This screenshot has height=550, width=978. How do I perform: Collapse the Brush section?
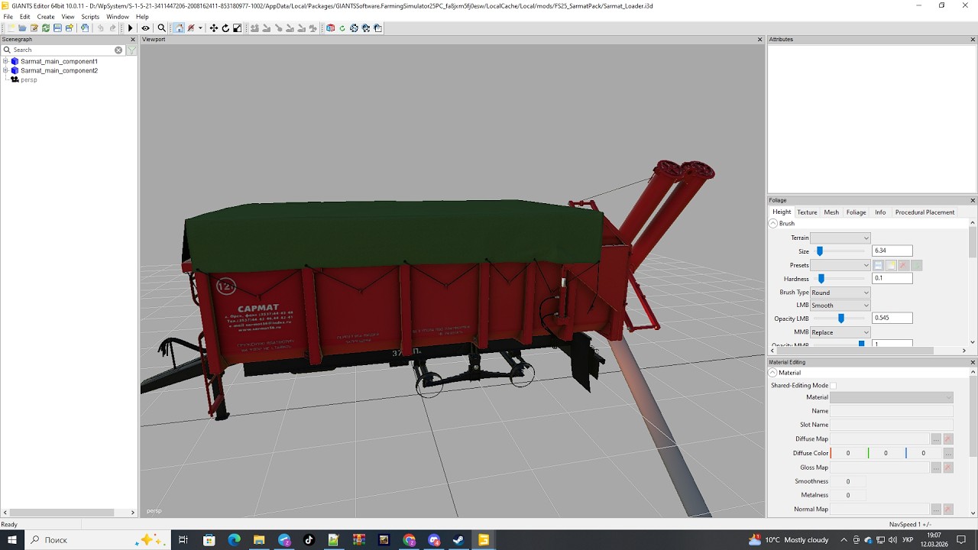pos(773,223)
